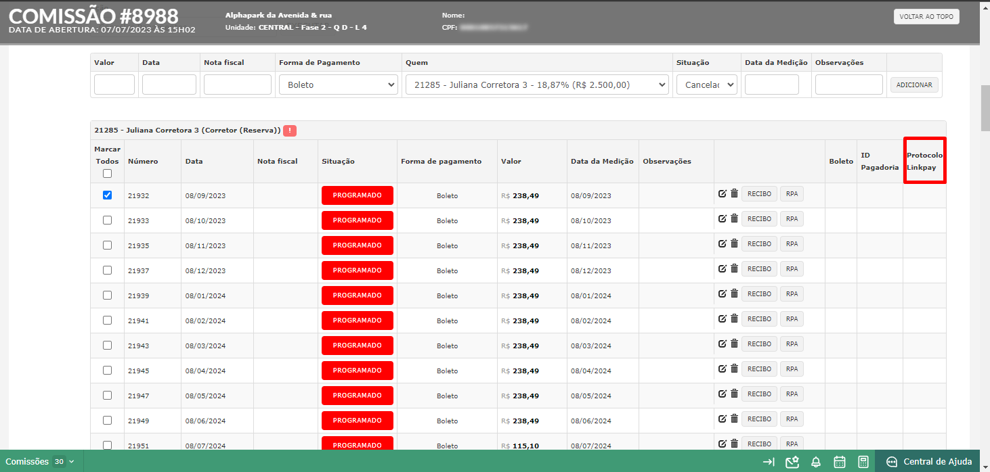Open the Situação dropdown in the add row
Screen dimensions: 990x472
click(x=707, y=85)
